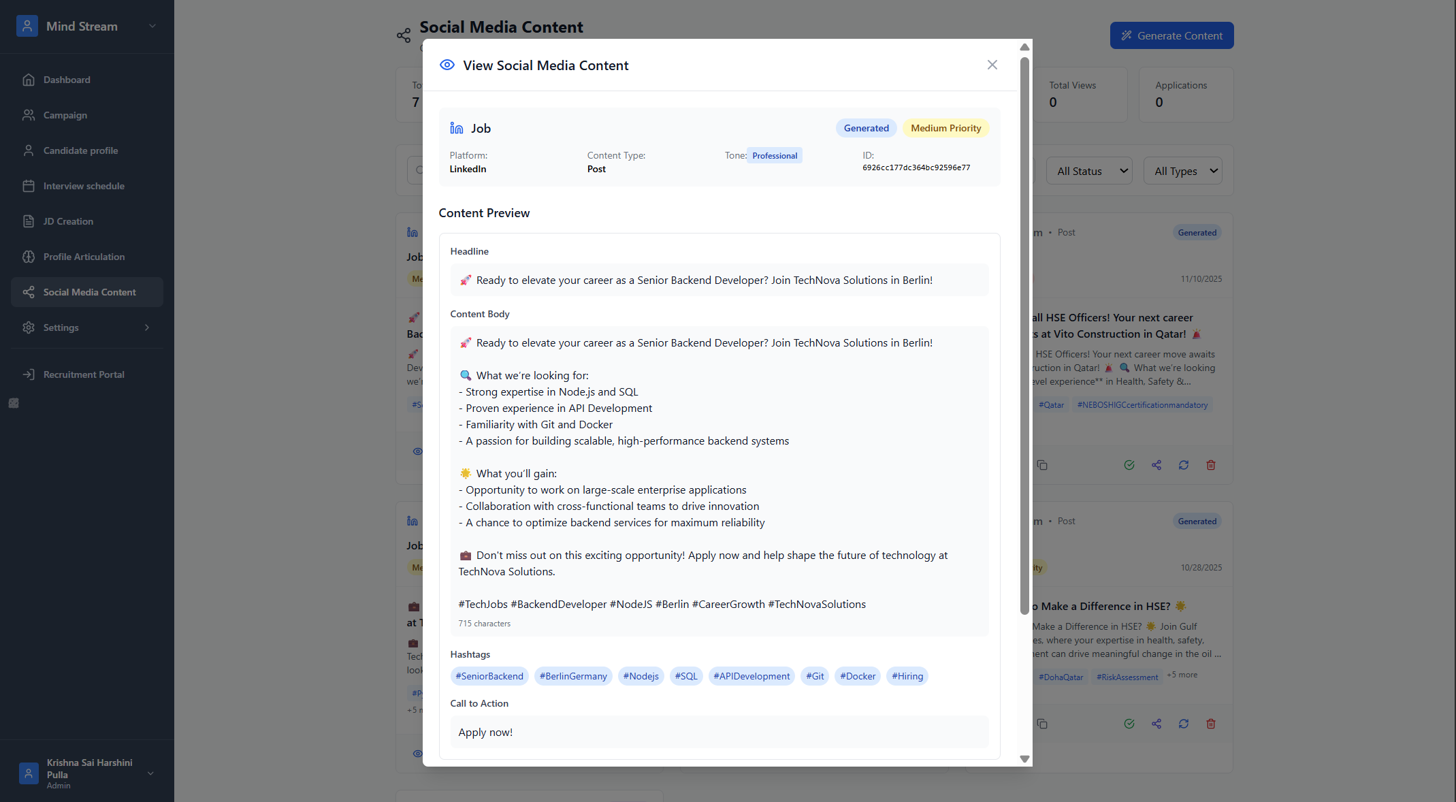
Task: Go to JD Creation page
Action: 68,221
